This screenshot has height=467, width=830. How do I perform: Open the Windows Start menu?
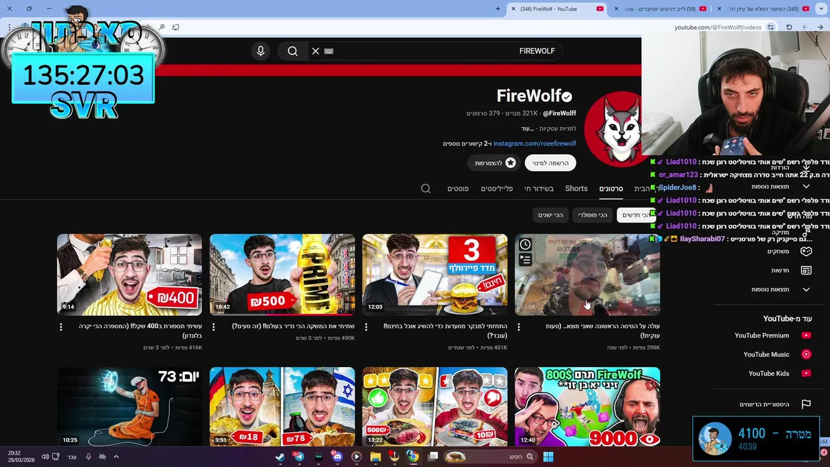coord(548,457)
